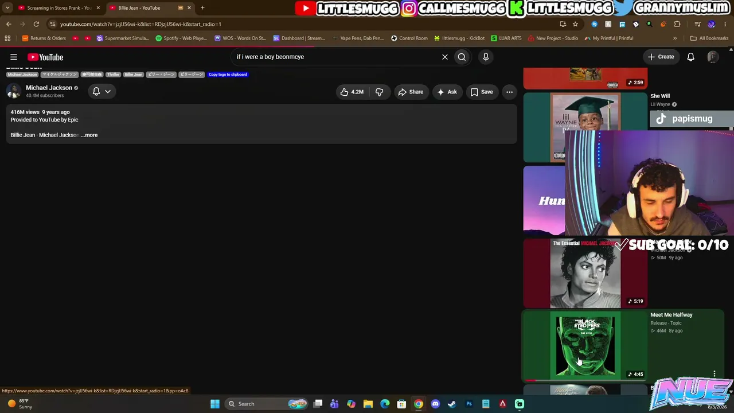The height and width of the screenshot is (413, 734).
Task: Open the Michael Jackson channel avatar
Action: (x=13, y=91)
